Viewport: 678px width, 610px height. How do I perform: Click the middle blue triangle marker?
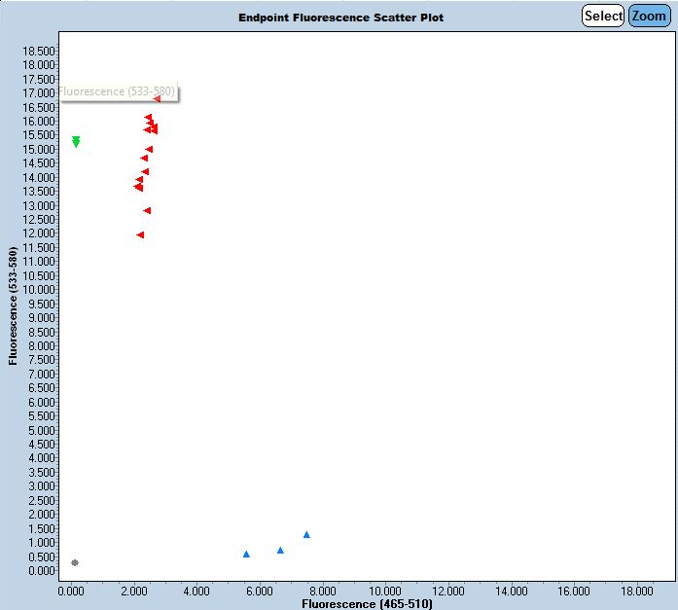[280, 550]
